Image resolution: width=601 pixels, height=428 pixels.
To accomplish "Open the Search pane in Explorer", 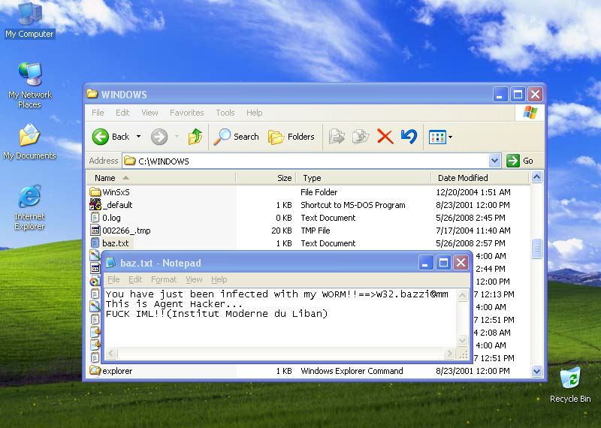I will point(237,137).
